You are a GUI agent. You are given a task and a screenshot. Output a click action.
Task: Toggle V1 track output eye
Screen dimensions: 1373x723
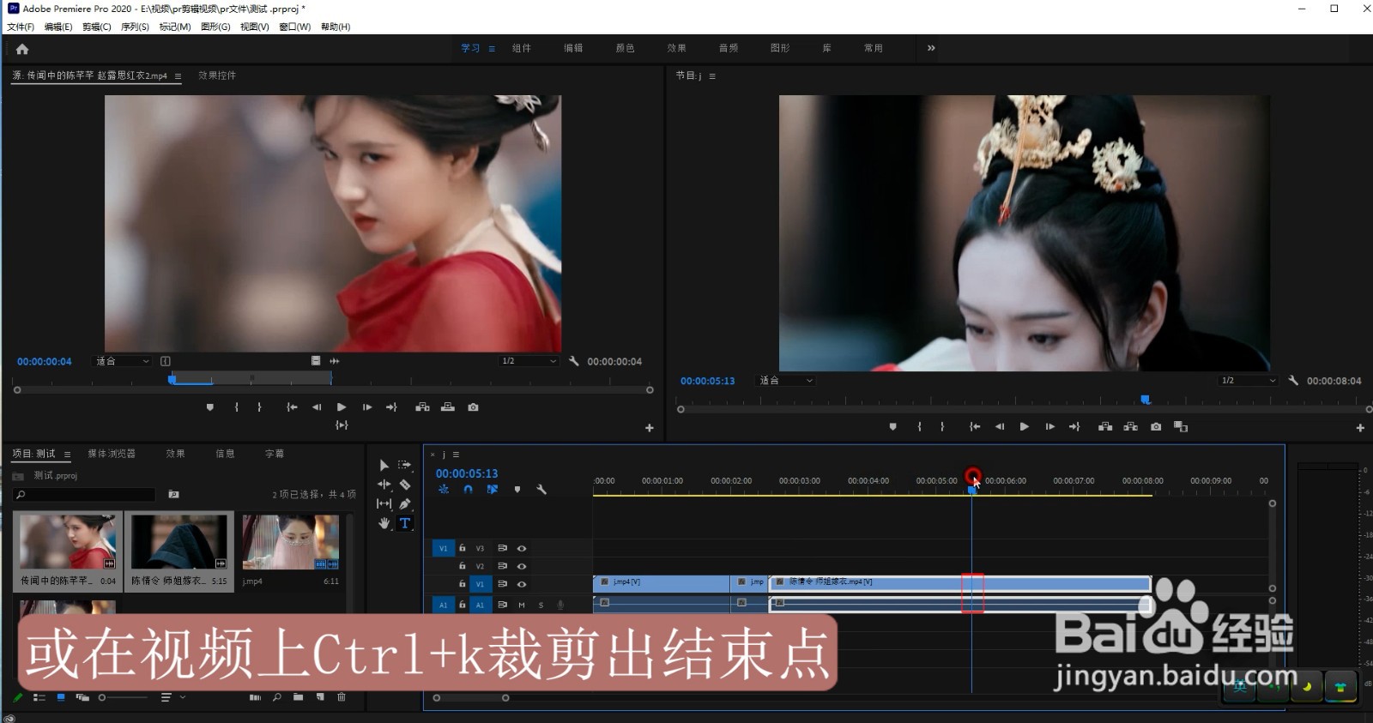(522, 584)
